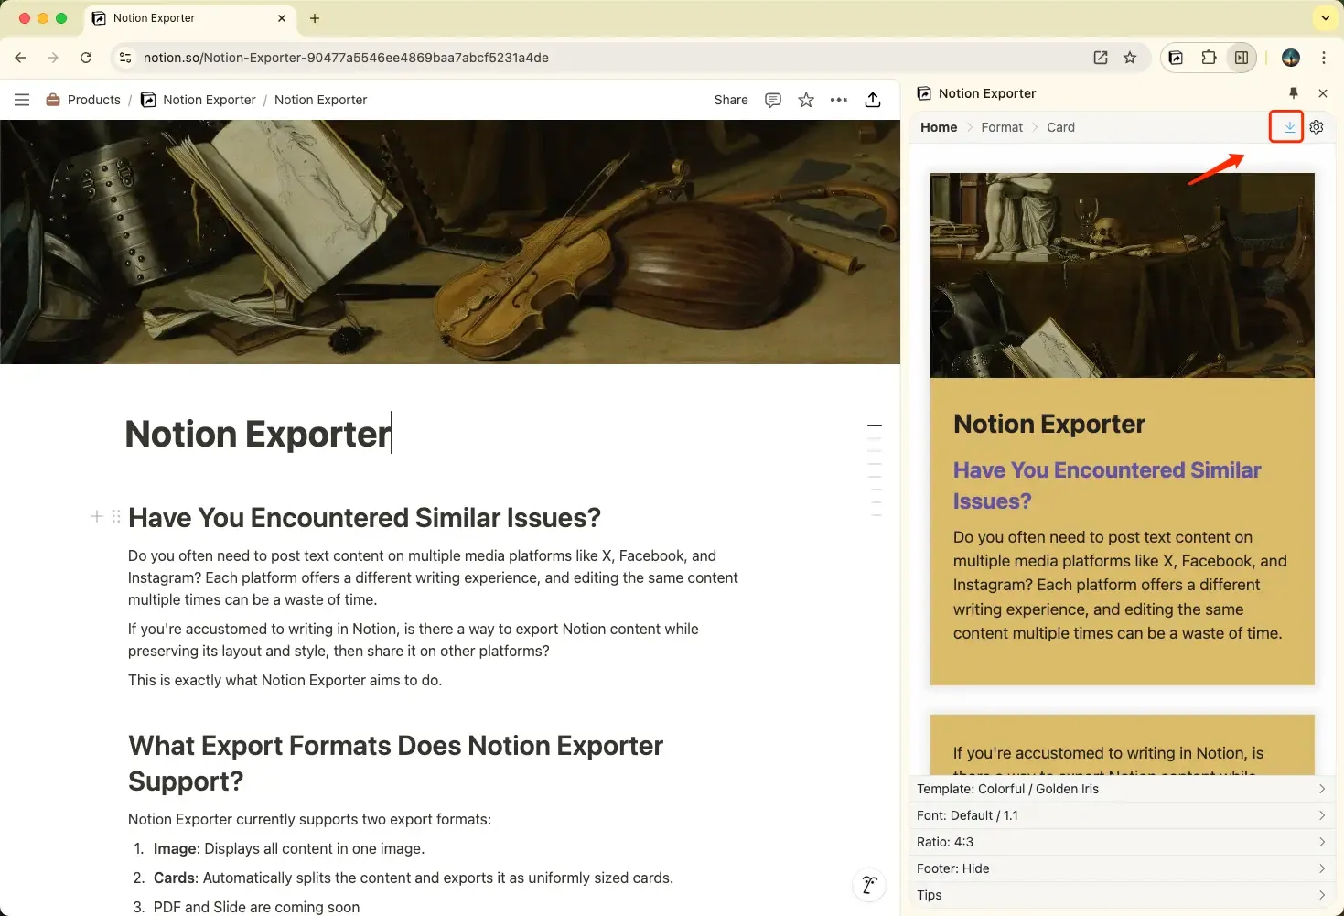Expand the Template: Colorful / Golden Iris row
Screen dimensions: 1344x916
(x=1121, y=788)
